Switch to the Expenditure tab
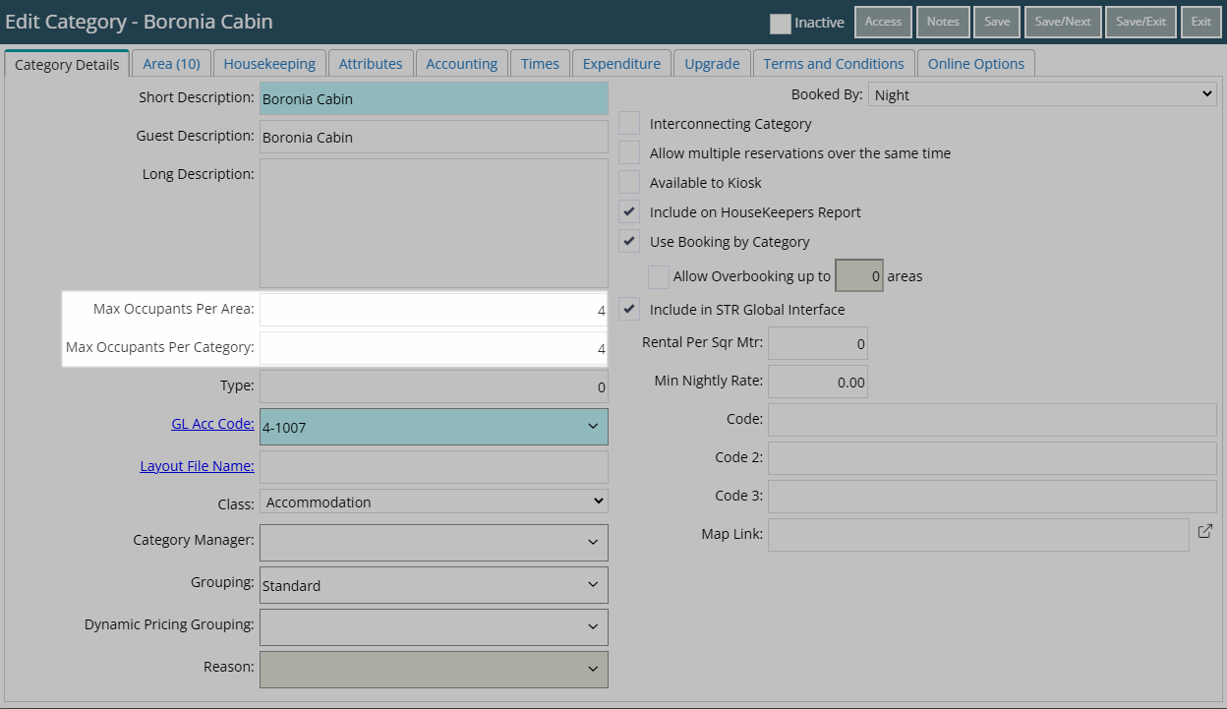 (x=621, y=63)
